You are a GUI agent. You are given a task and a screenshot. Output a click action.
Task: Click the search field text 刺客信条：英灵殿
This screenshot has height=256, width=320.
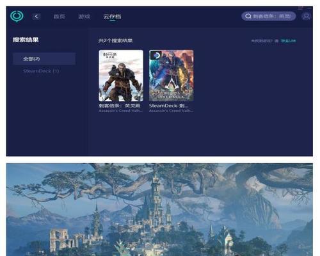[x=272, y=16]
